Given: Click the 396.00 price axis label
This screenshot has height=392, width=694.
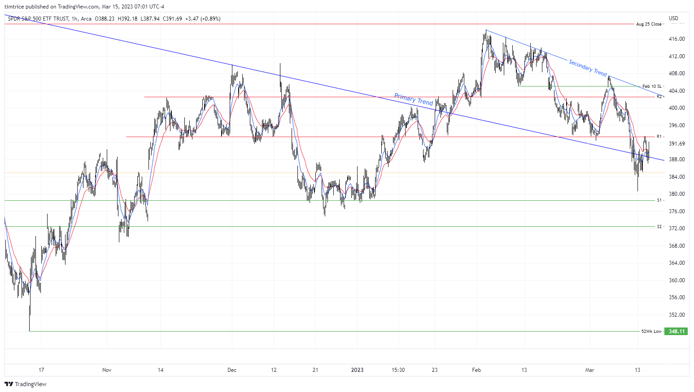Looking at the screenshot, I should [677, 125].
